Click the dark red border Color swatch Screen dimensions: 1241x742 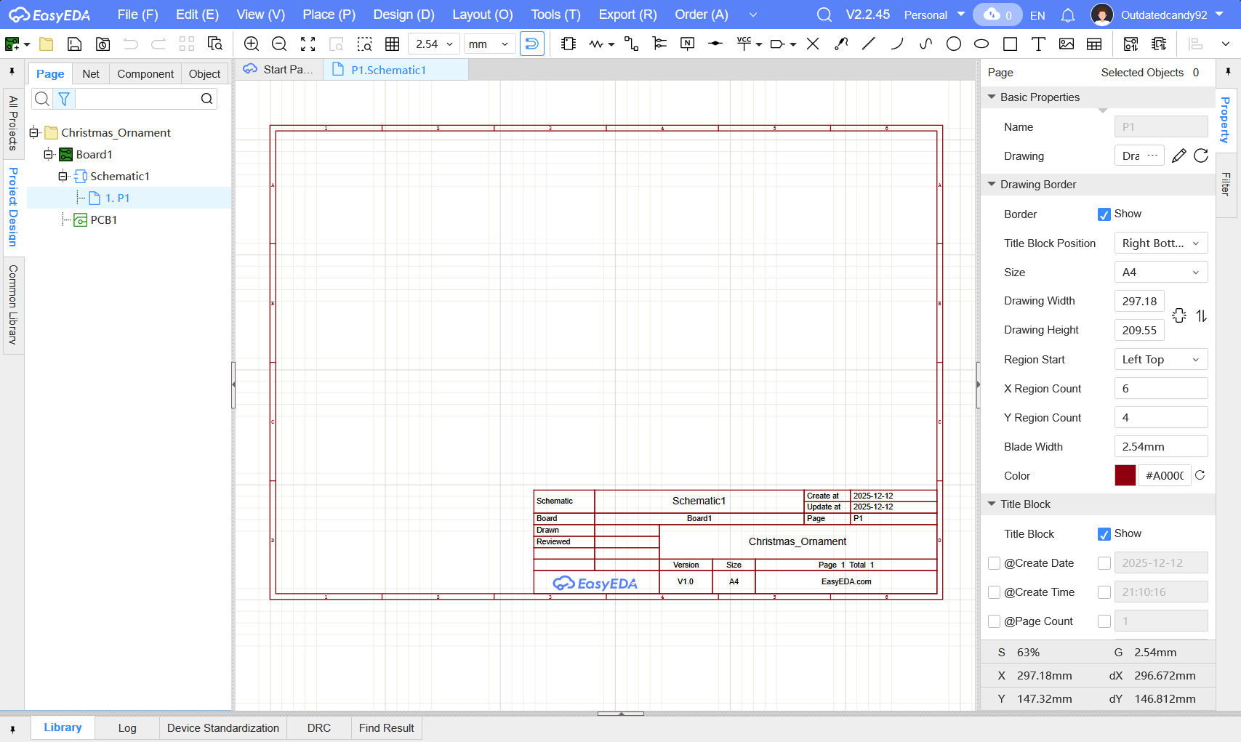tap(1125, 476)
